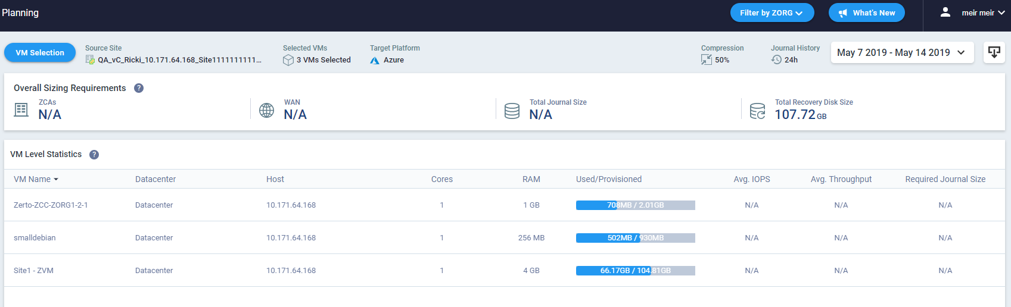This screenshot has height=307, width=1011.
Task: Click the VM Selection button
Action: 40,52
